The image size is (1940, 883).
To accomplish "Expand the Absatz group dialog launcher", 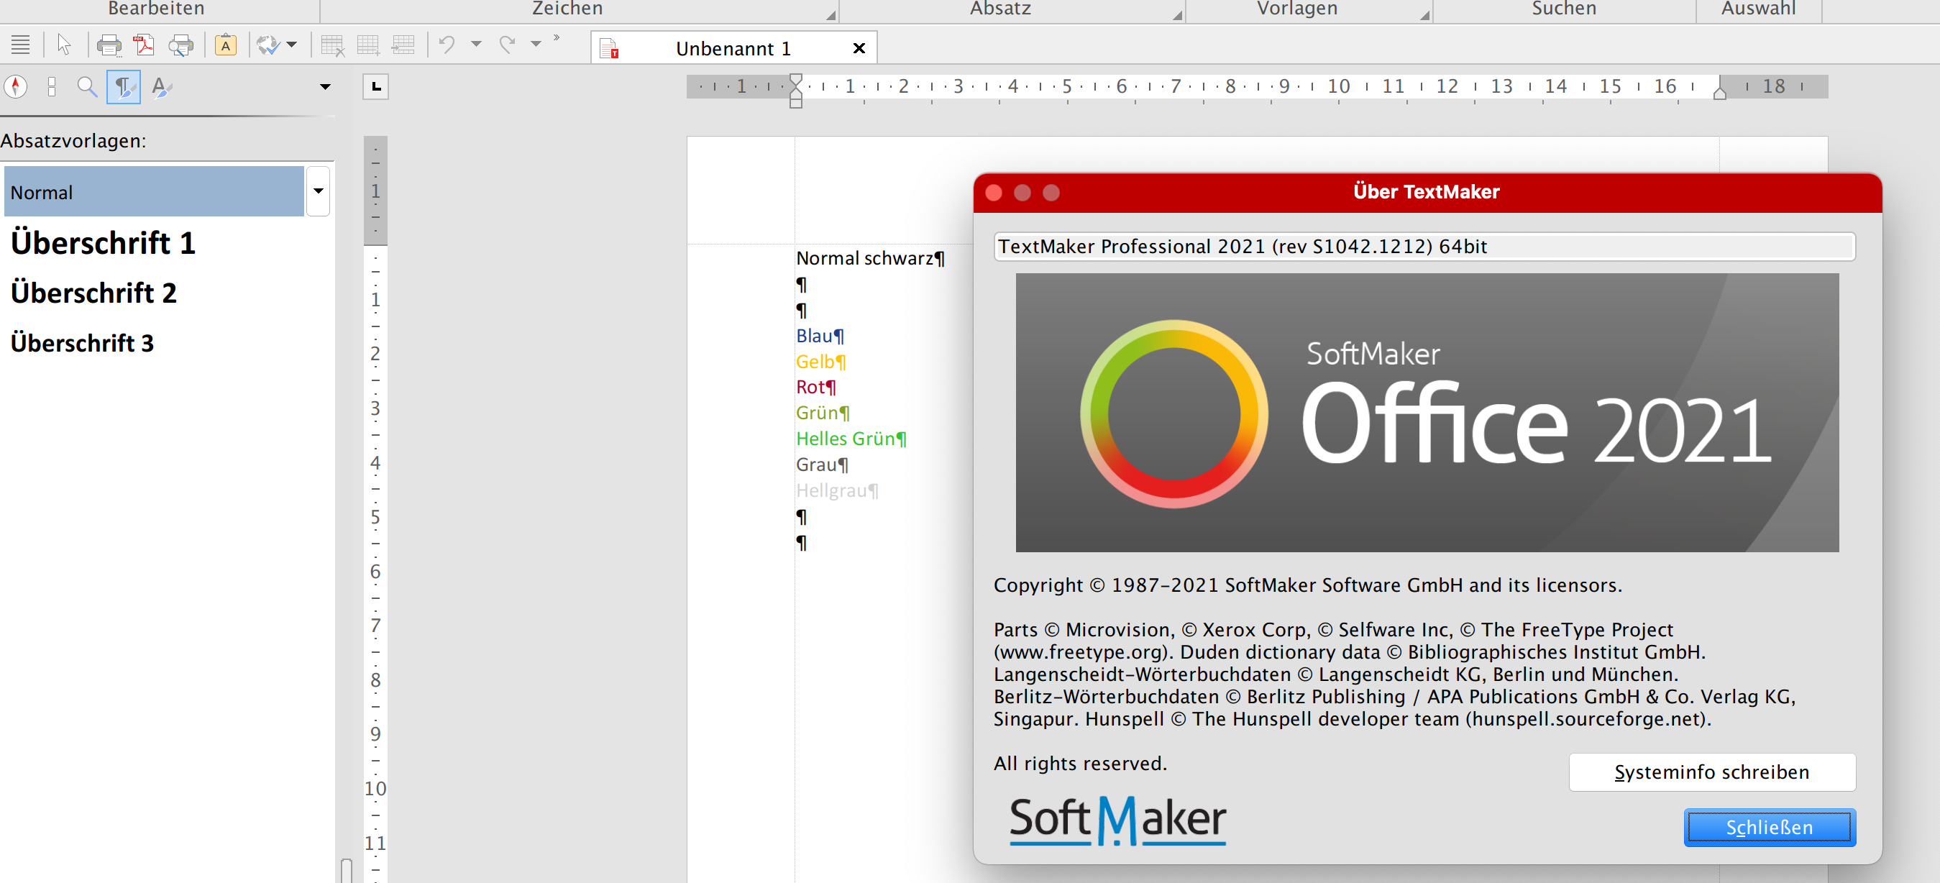I will coord(1177,14).
